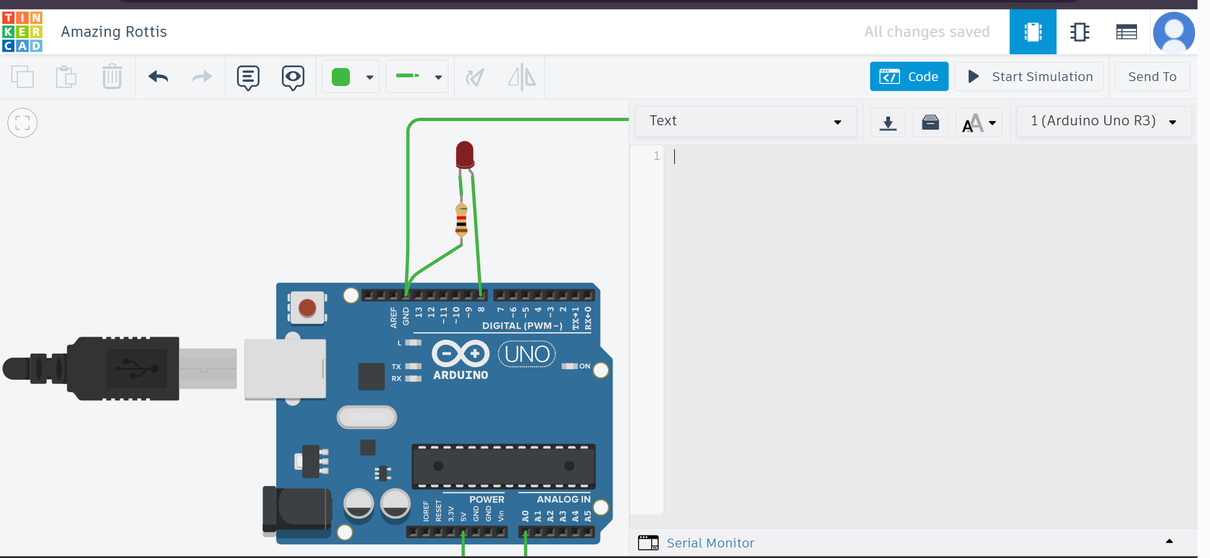Screen dimensions: 1210x558
Task: Click the Mirror flip icon
Action: tap(521, 77)
